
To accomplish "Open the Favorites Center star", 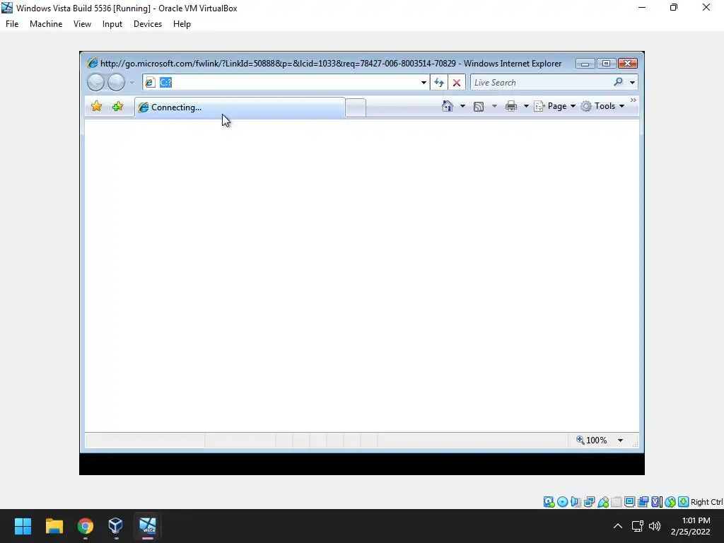I will (x=96, y=106).
